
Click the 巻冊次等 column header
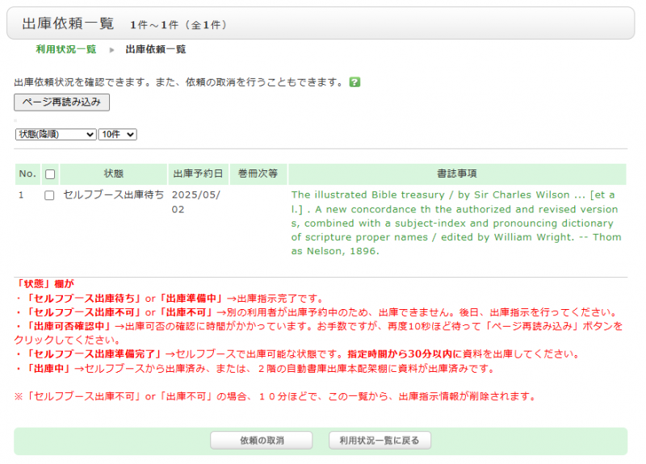pyautogui.click(x=258, y=173)
